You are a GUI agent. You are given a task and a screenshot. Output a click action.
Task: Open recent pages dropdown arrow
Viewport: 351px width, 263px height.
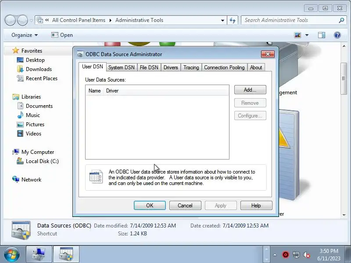(31, 21)
